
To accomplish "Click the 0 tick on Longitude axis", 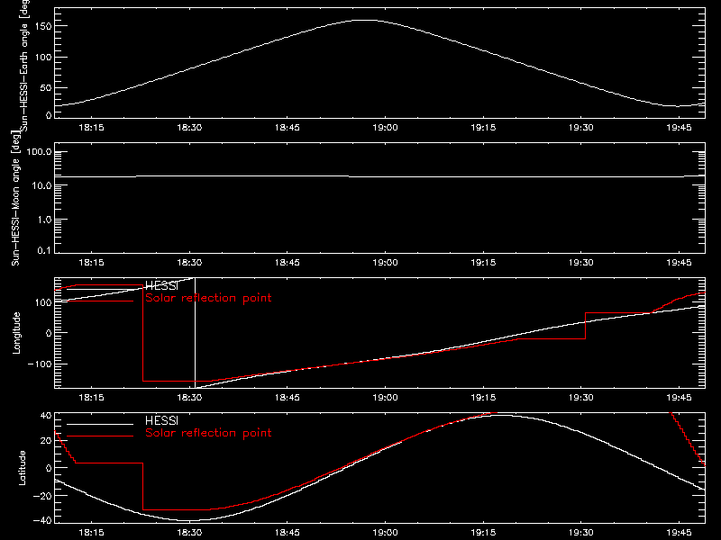I will click(x=49, y=333).
